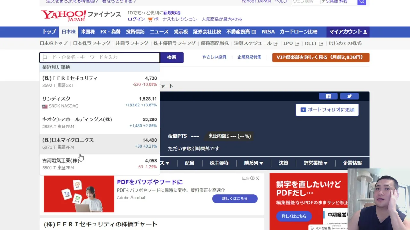Open the カードローン比較 navigation item
The width and height of the screenshot is (410, 230).
299,32
